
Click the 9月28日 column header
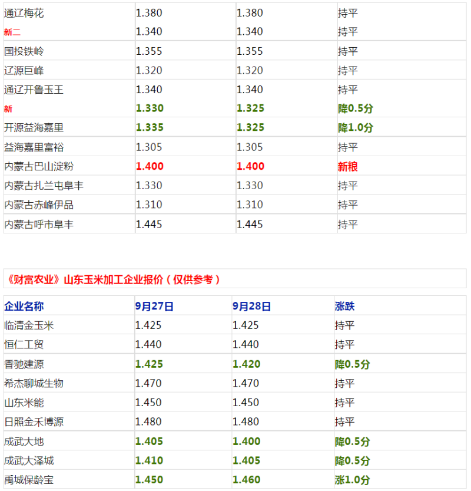pyautogui.click(x=251, y=307)
